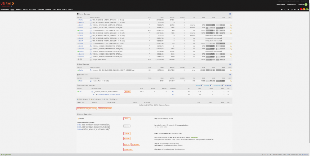This screenshot has height=156, width=310.
Task: Click the Spin Down button
Action: (136, 144)
